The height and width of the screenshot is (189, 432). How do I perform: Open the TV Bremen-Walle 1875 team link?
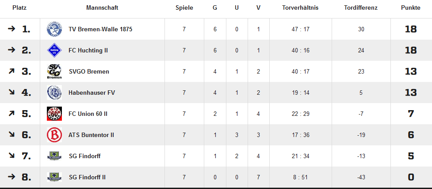(x=100, y=30)
